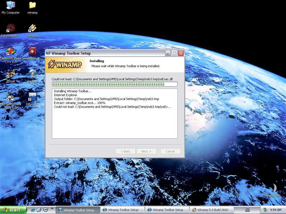Launch Internet Explorer from Quick Launch
The image size is (286, 214).
click(x=33, y=210)
